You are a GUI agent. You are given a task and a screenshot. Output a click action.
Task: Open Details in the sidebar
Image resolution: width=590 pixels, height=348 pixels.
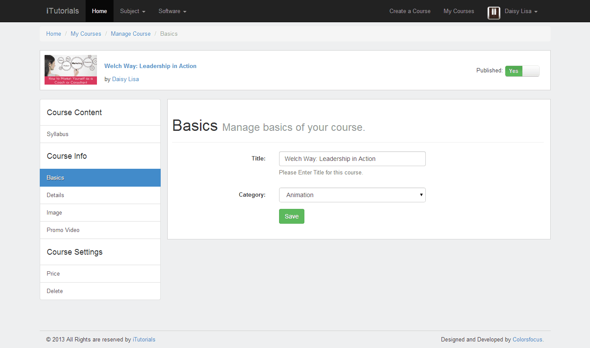[x=100, y=195]
